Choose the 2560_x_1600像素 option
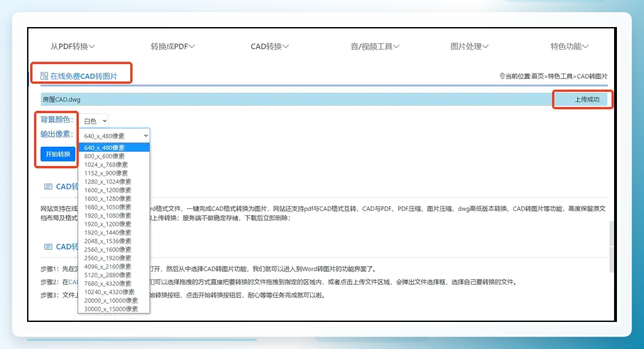Viewport: 644px width, 349px height. click(114, 250)
